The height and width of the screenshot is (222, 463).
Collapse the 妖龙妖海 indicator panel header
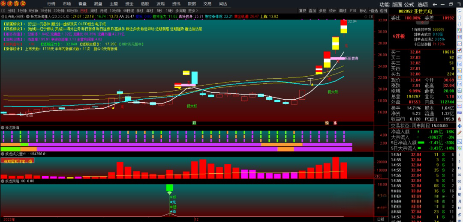coord(3,128)
